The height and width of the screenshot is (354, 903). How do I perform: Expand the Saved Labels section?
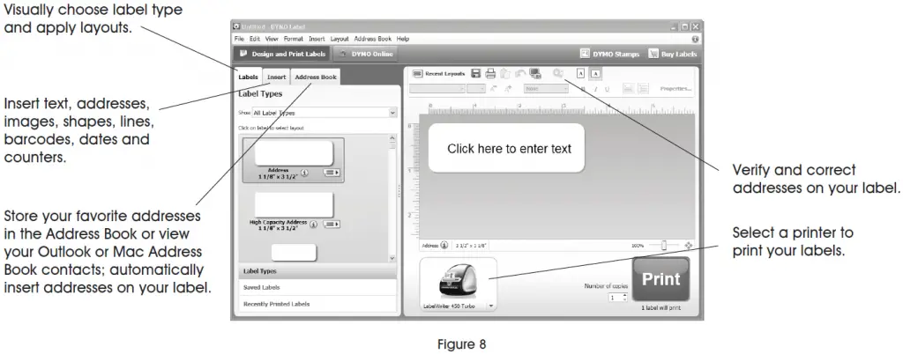[x=318, y=287]
